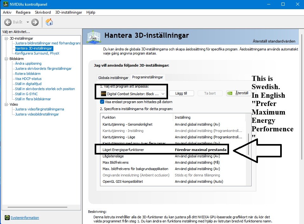Open the Arkiv menu
Image resolution: width=304 pixels, height=224 pixels.
[x=7, y=12]
